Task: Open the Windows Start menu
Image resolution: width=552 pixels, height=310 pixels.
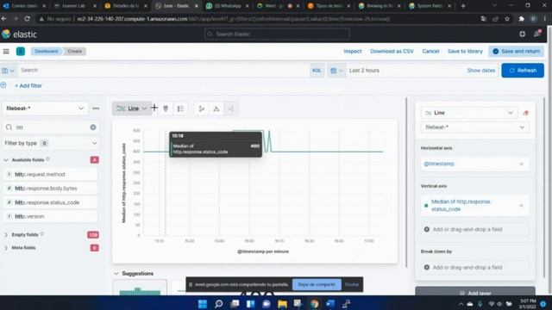Action: pos(203,304)
